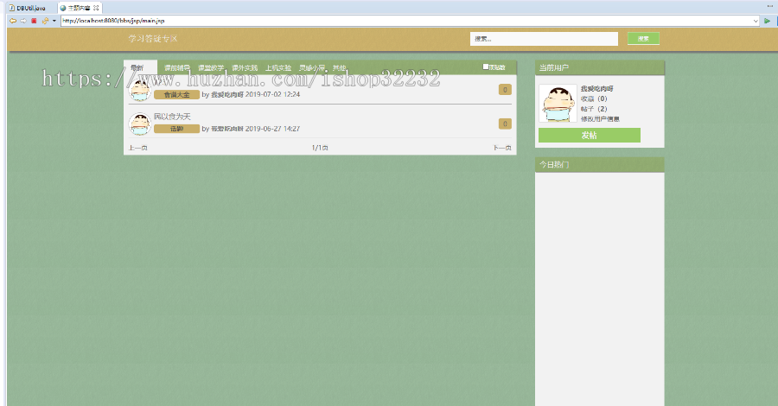The image size is (778, 406).
Task: Open the 课堂教学 category tab
Action: tap(211, 68)
